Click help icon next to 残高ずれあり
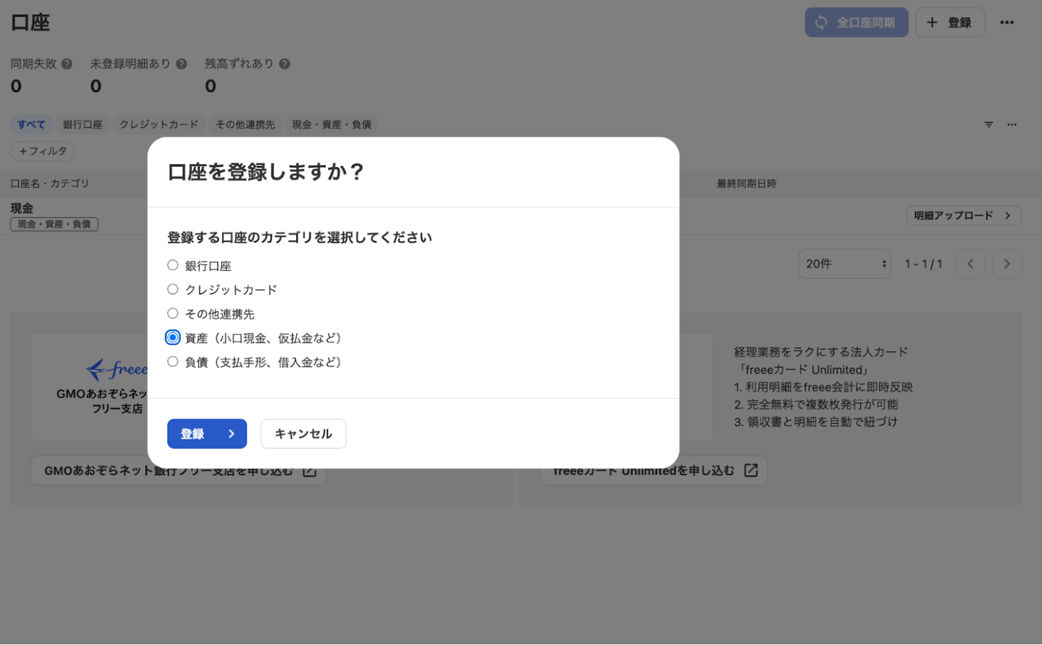This screenshot has width=1042, height=645. (x=285, y=64)
